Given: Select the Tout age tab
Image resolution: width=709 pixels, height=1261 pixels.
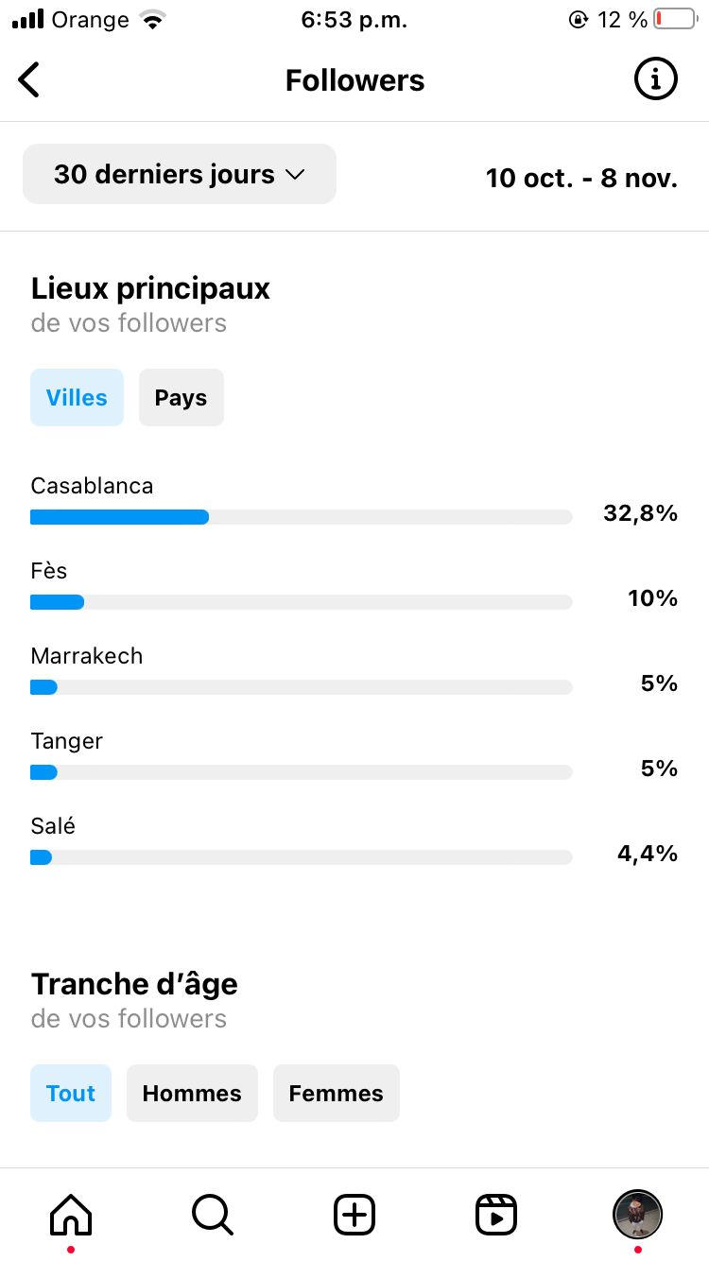Looking at the screenshot, I should [71, 1093].
